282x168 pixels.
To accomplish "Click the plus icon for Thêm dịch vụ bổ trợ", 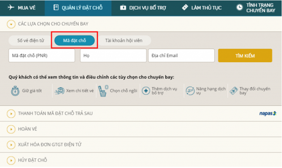I will click(x=146, y=91).
